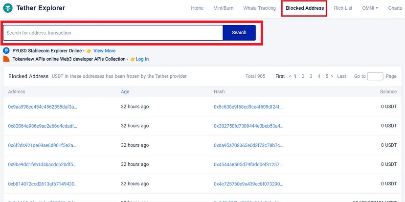Image resolution: width=405 pixels, height=202 pixels.
Task: Open the Charts menu item
Action: point(395,8)
